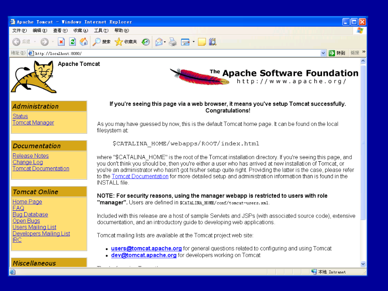Click the Intranet zone icon in status bar
The image size is (388, 291).
point(314,272)
